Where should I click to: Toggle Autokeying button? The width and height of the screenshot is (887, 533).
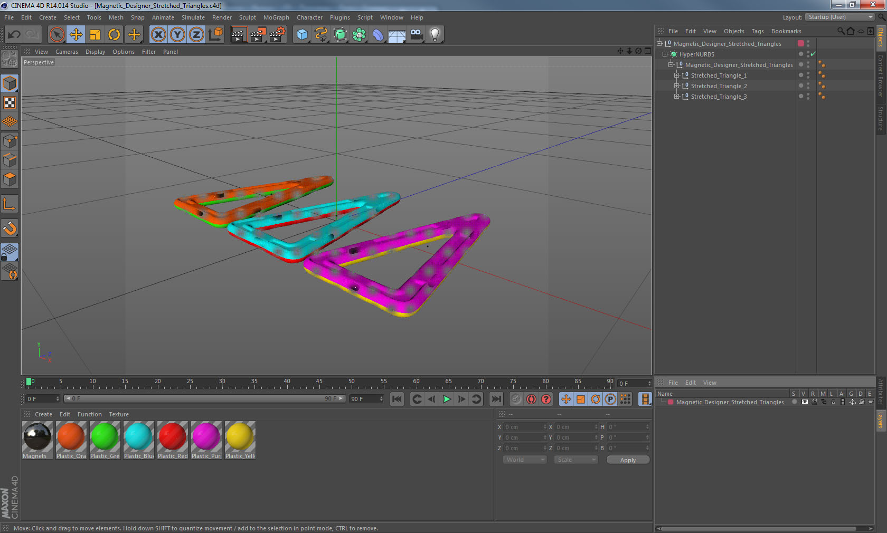coord(531,399)
